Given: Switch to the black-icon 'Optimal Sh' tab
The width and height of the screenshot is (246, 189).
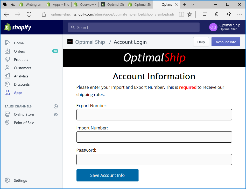Looking at the screenshot, I should tap(113, 5).
